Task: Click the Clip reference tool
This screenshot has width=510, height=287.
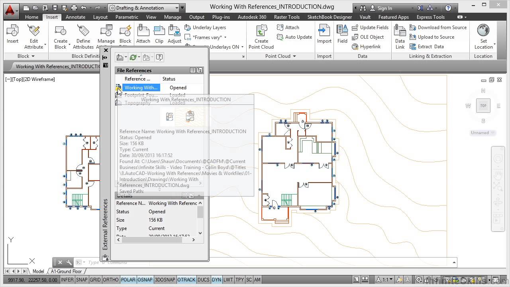Action: (159, 35)
